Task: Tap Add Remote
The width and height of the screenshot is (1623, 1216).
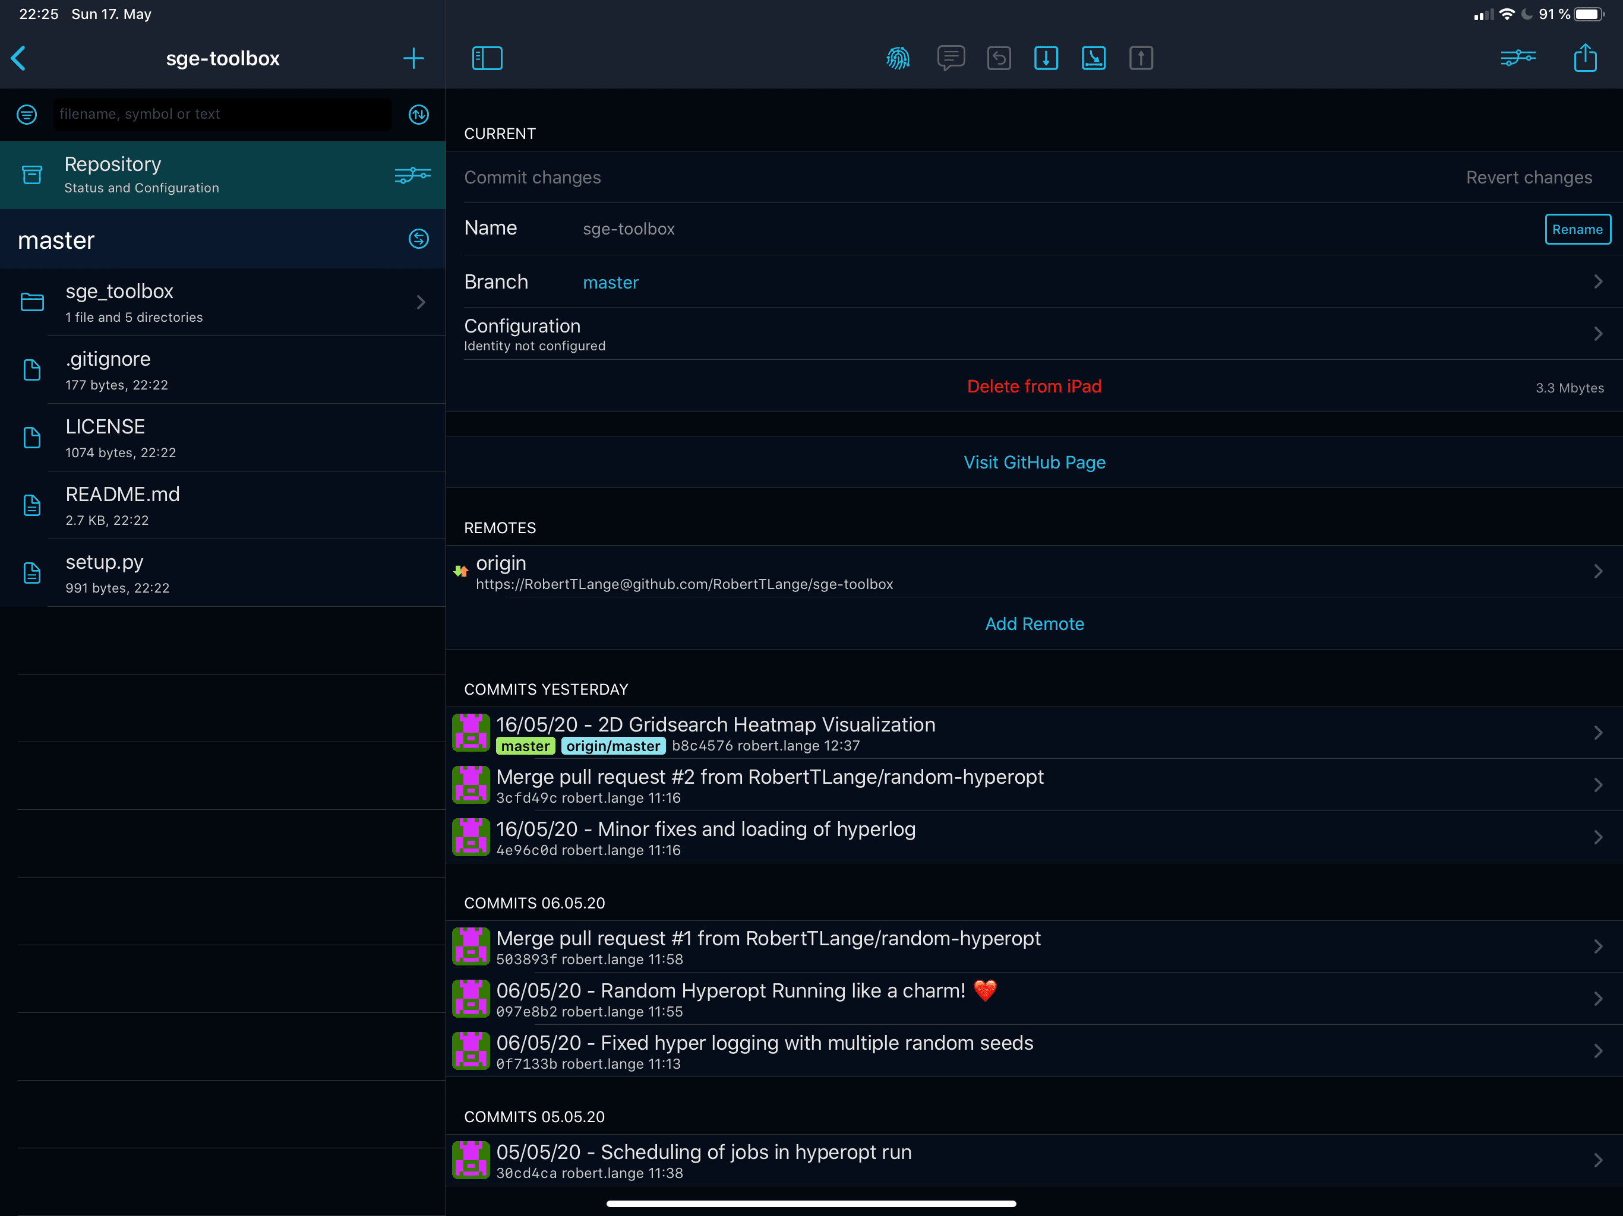Action: [1034, 624]
